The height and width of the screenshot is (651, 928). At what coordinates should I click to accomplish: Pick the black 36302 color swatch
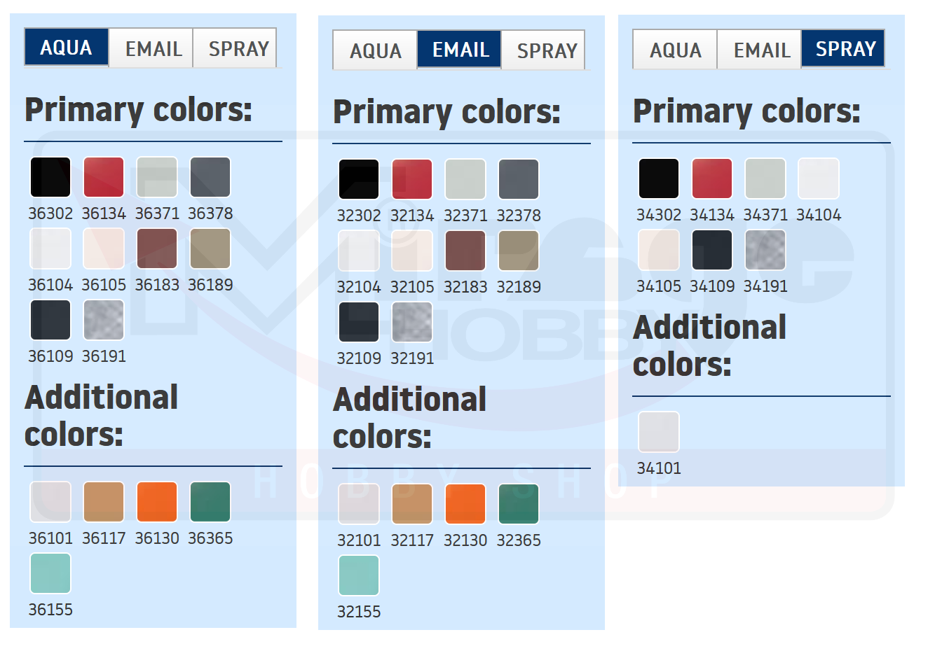[x=50, y=177]
